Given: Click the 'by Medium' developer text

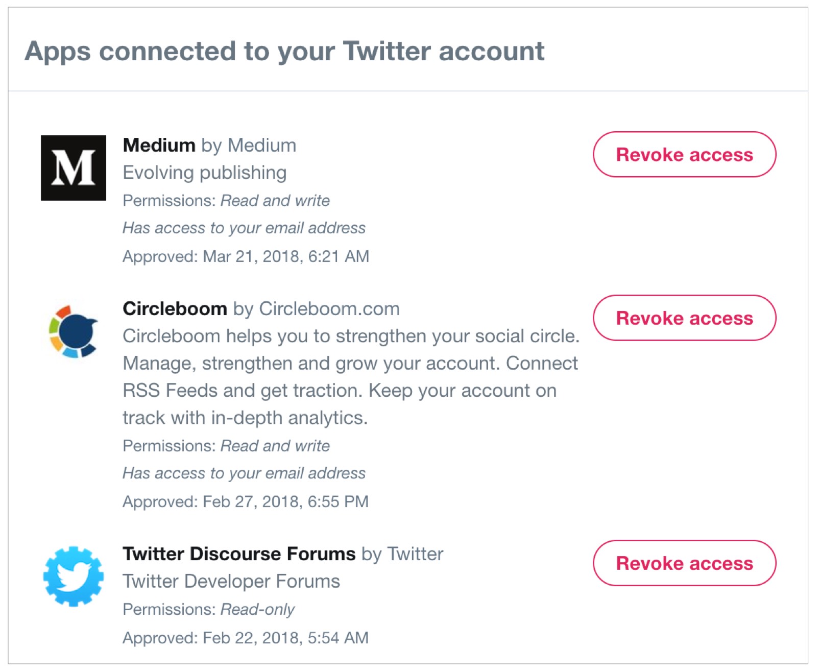Looking at the screenshot, I should coord(249,146).
